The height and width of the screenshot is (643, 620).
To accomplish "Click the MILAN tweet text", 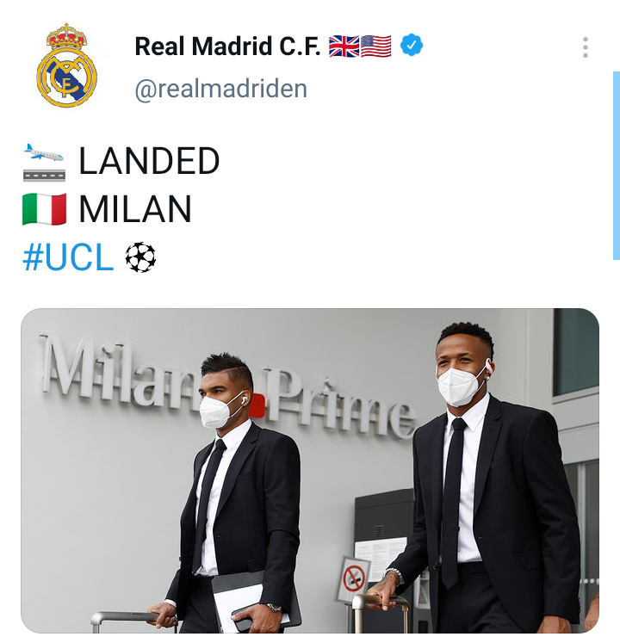I will [135, 209].
